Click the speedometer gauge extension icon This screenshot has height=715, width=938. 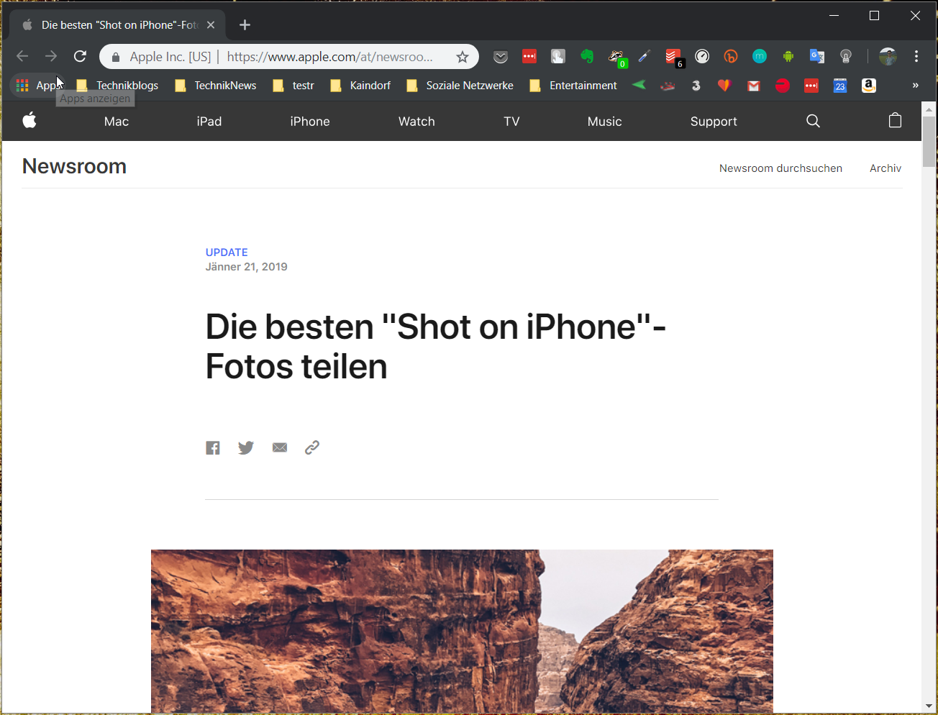(x=703, y=57)
